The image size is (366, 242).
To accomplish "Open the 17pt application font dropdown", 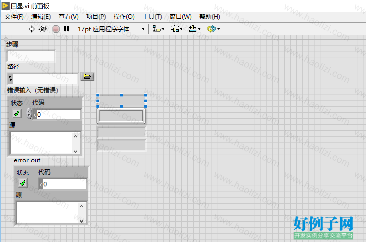I will (x=112, y=29).
